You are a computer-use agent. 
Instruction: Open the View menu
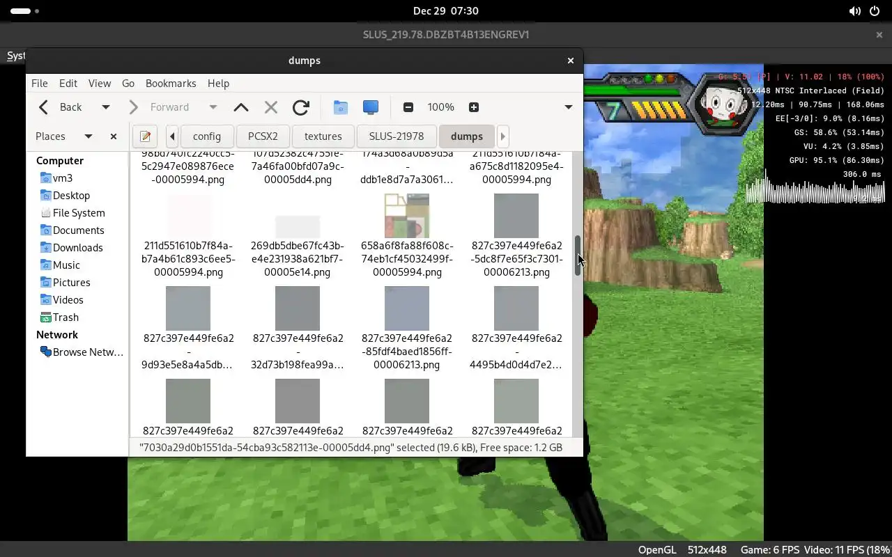pos(100,83)
